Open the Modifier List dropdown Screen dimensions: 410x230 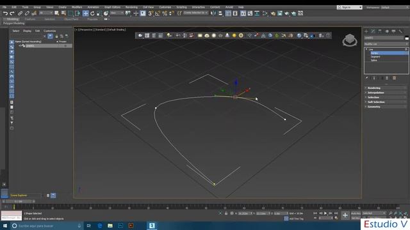pyautogui.click(x=386, y=44)
